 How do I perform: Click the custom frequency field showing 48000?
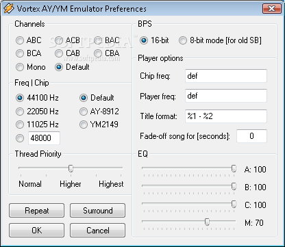[x=44, y=138]
